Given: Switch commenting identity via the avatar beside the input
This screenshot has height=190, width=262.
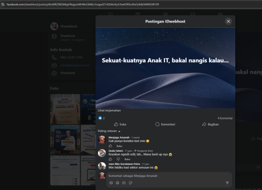Looking at the screenshot, I should [x=102, y=175].
